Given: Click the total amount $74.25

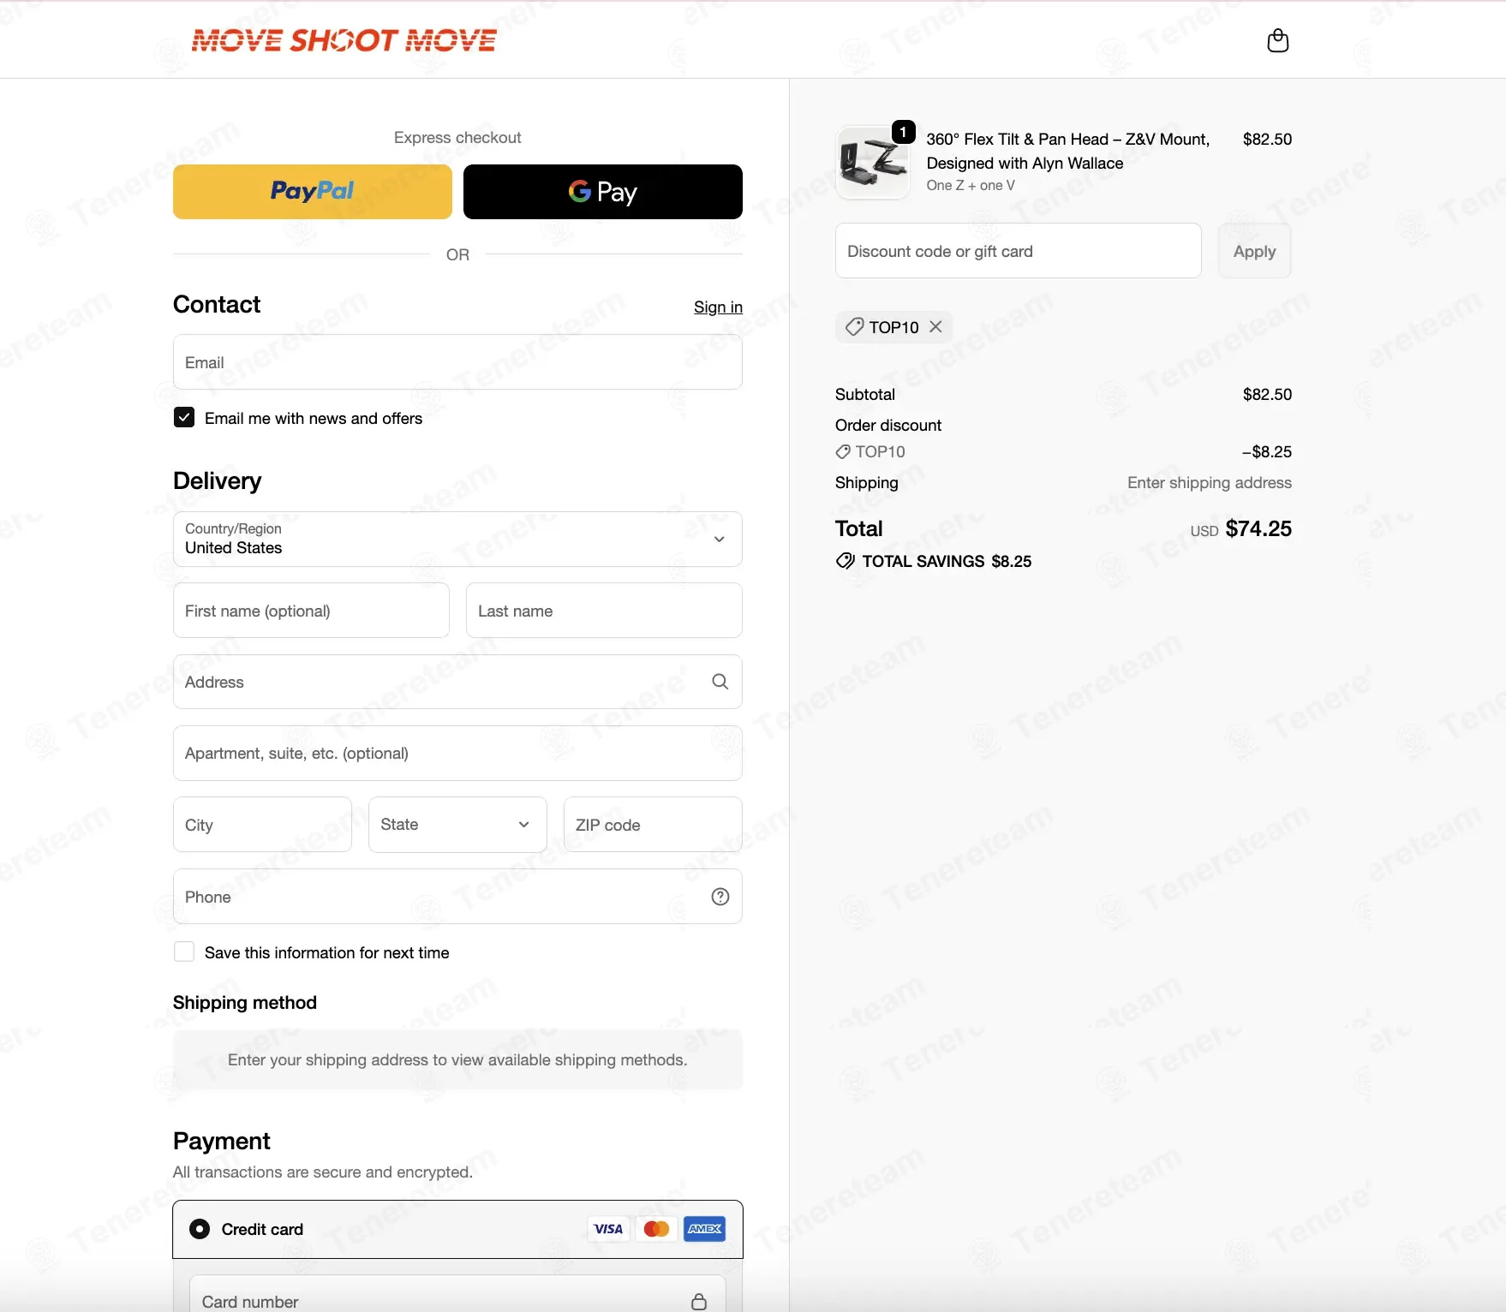Looking at the screenshot, I should point(1258,528).
